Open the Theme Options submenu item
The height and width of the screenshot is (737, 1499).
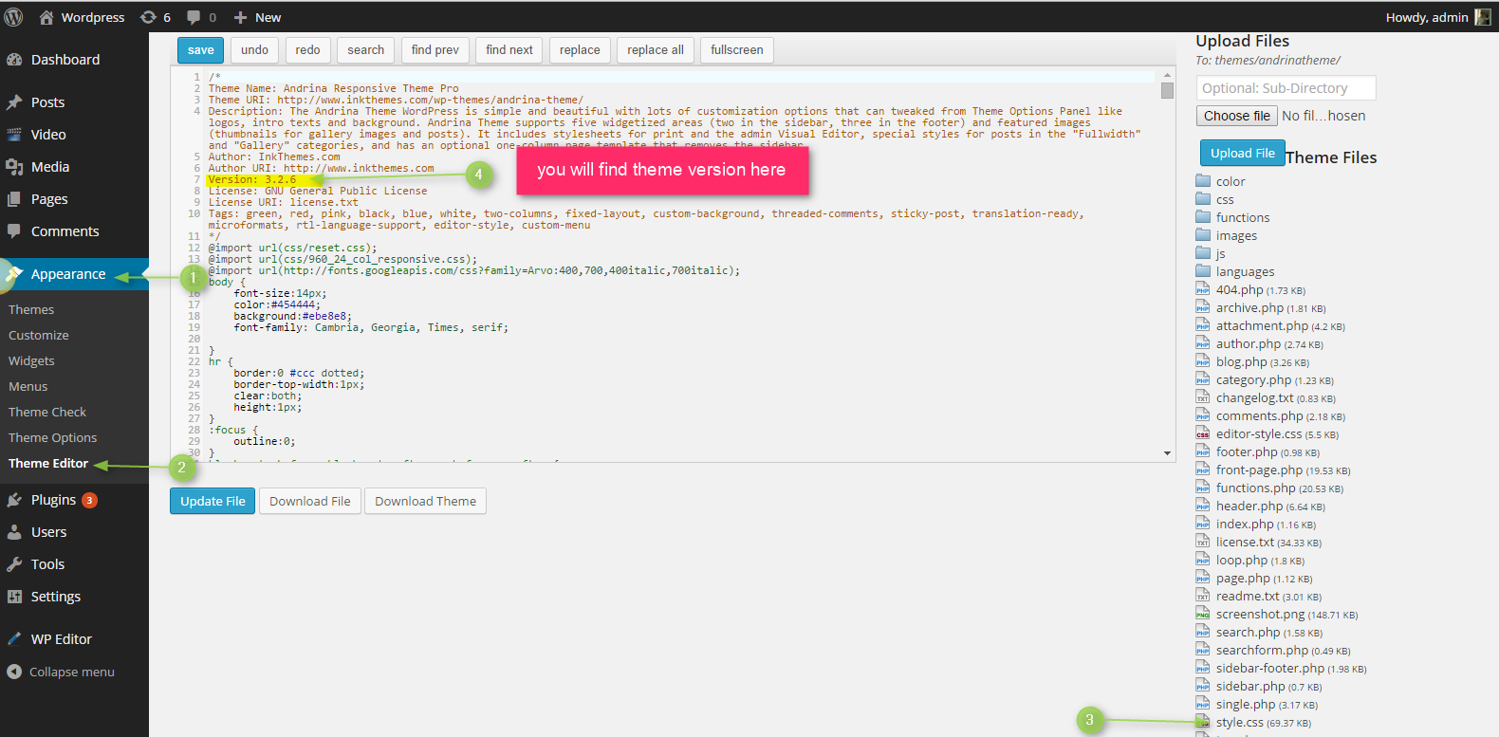[53, 437]
